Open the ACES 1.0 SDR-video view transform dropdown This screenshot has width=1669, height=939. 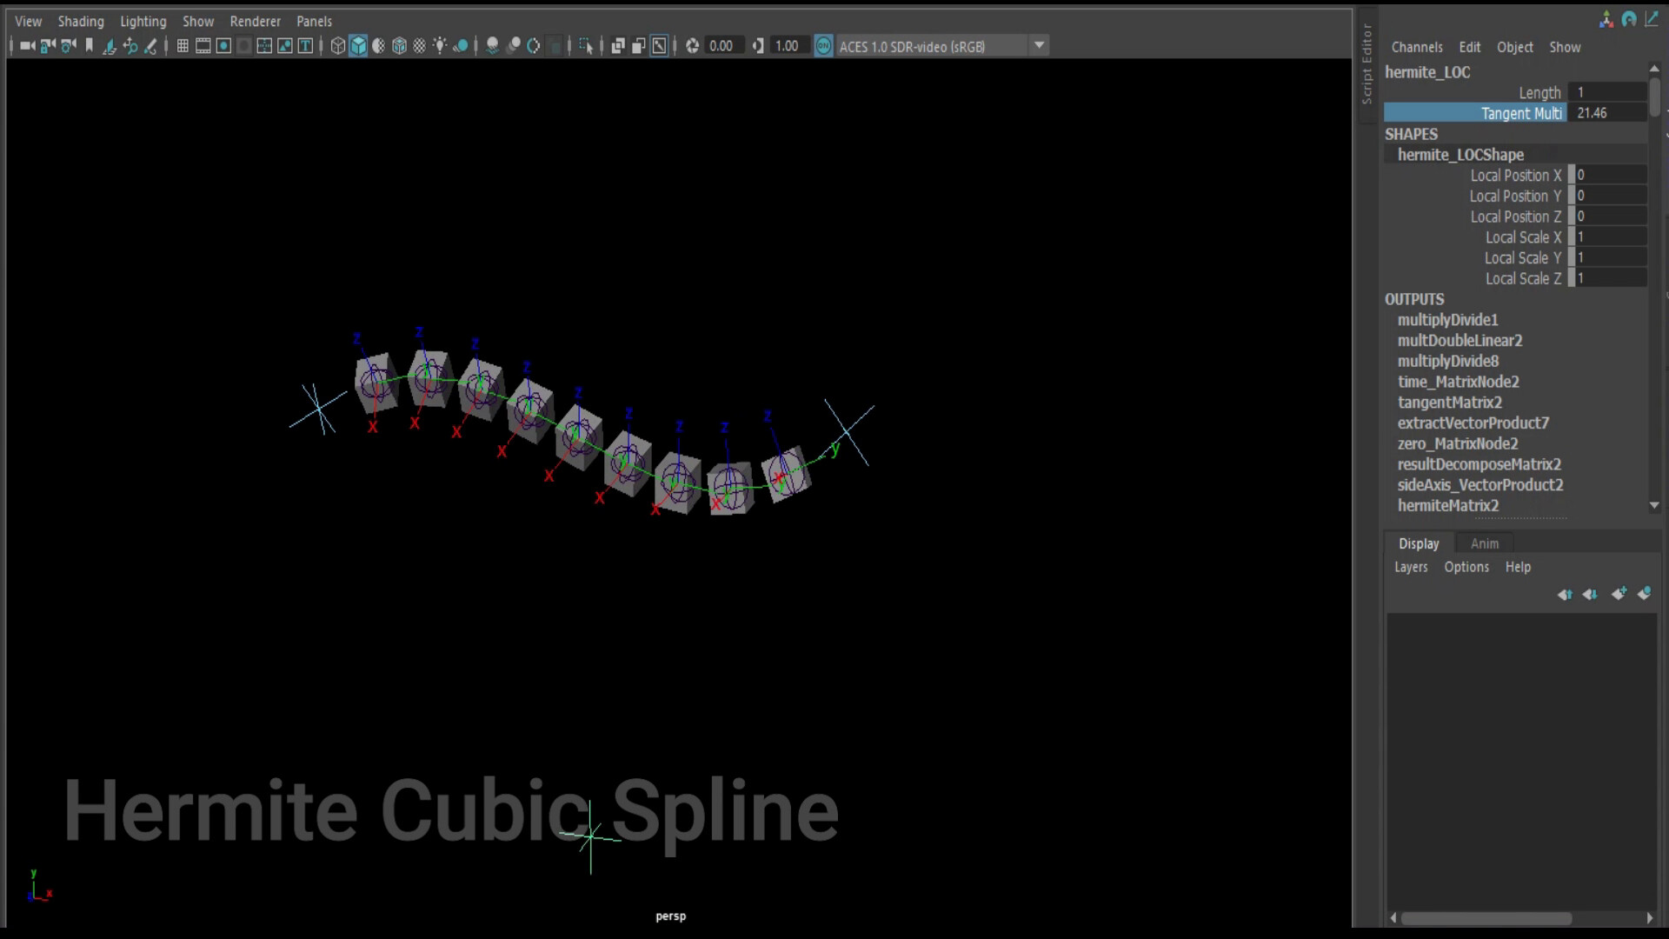1040,45
